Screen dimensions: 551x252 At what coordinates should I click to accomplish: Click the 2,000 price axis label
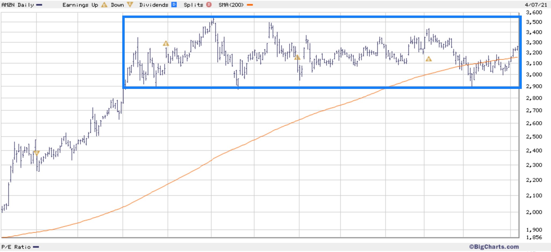point(534,212)
